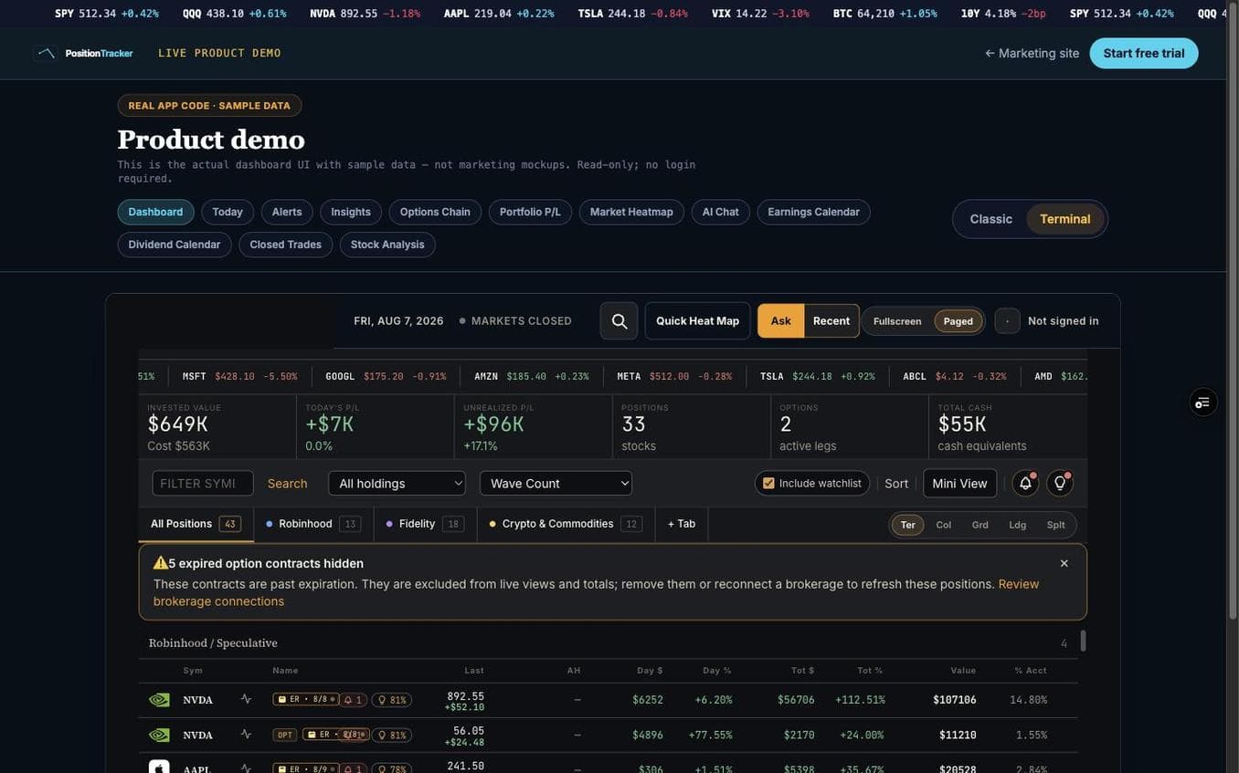Switch to Terminal theme
The width and height of the screenshot is (1239, 773).
coord(1065,219)
